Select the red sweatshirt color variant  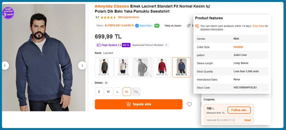coord(162,67)
